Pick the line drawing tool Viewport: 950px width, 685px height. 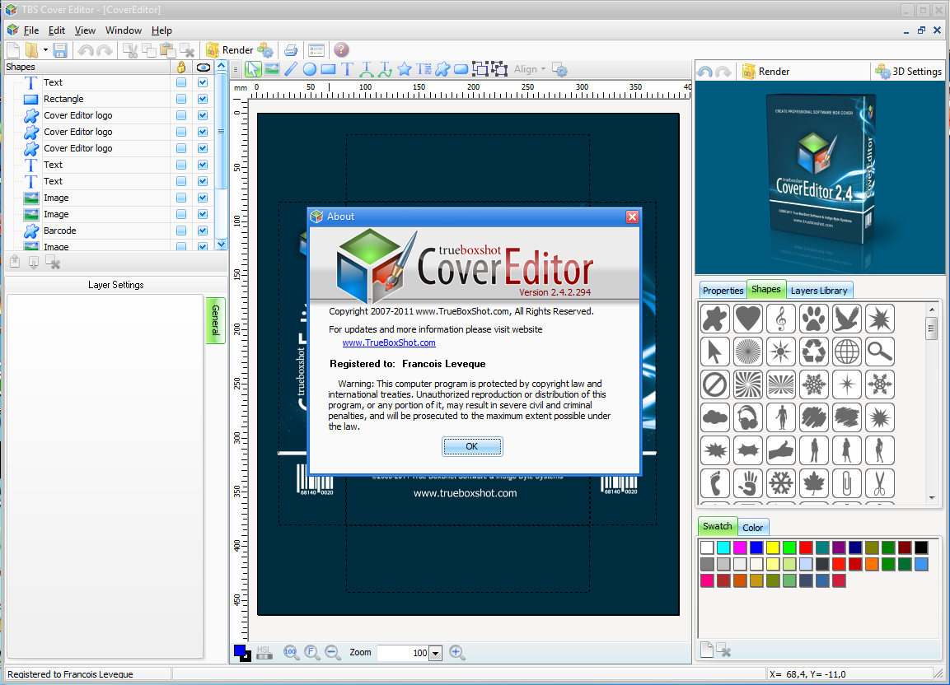291,70
